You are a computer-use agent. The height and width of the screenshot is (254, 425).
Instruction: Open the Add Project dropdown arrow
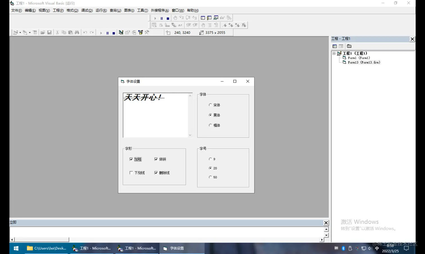20,33
